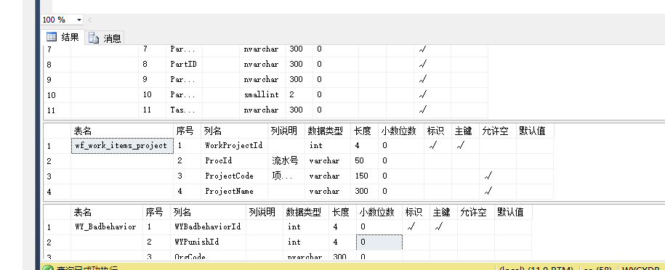Click 默认值 header in WY_Badbehavior grid
This screenshot has height=270, width=665.
pos(513,212)
